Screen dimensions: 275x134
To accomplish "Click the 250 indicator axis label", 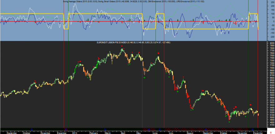I will coord(273,2).
